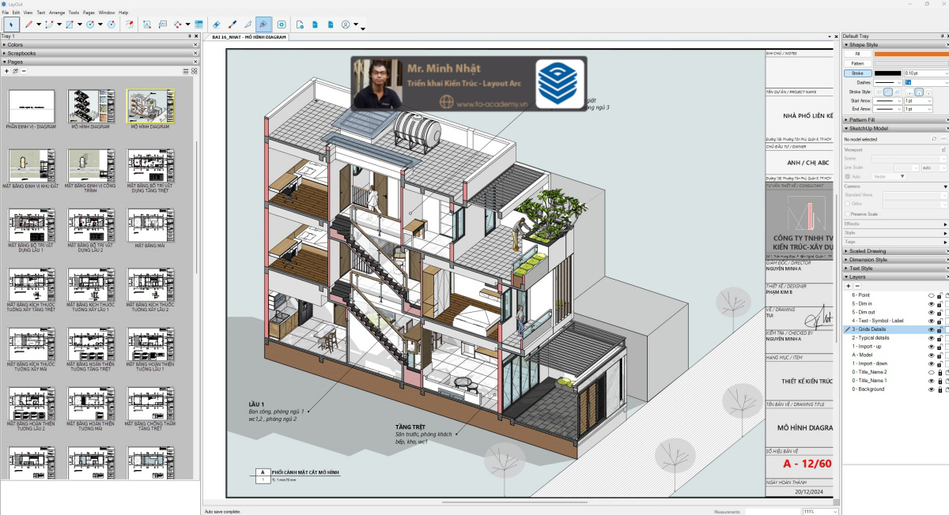Open the user account icon
This screenshot has width=949, height=515.
346,24
